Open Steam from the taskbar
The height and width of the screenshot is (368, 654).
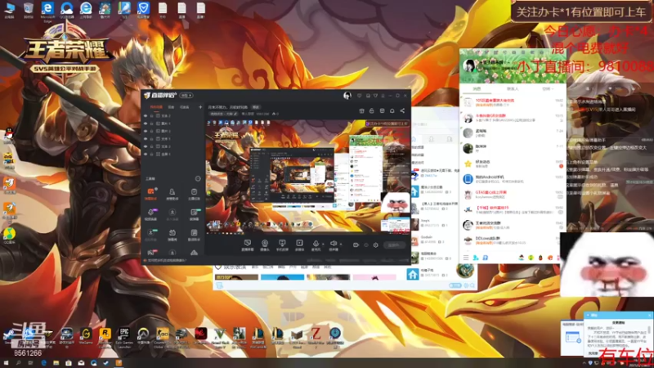(106, 363)
